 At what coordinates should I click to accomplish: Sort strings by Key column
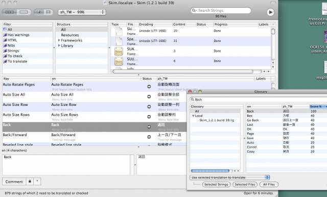click(x=27, y=79)
